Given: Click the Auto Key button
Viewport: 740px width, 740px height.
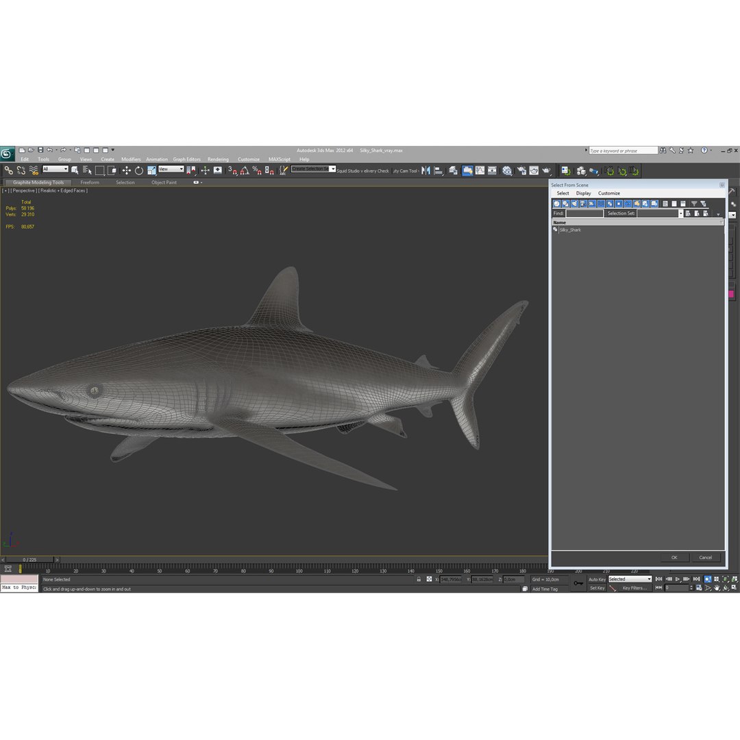Looking at the screenshot, I should [597, 579].
